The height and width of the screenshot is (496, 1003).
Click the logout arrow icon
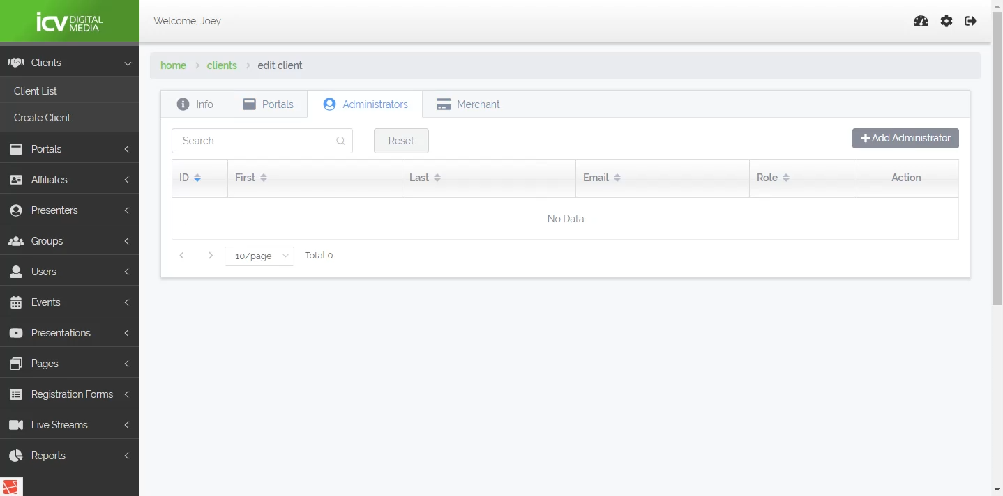pyautogui.click(x=971, y=21)
